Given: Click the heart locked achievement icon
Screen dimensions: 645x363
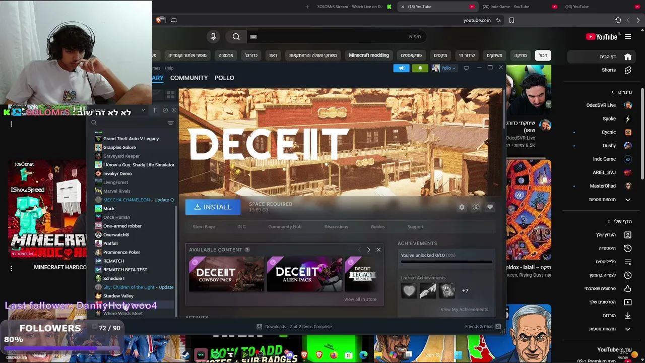Looking at the screenshot, I should point(409,291).
